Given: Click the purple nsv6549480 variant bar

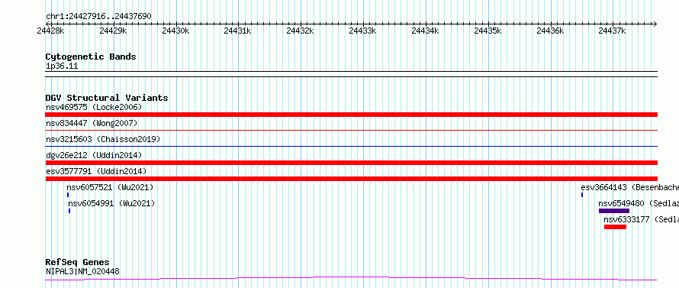Looking at the screenshot, I should coord(614,211).
